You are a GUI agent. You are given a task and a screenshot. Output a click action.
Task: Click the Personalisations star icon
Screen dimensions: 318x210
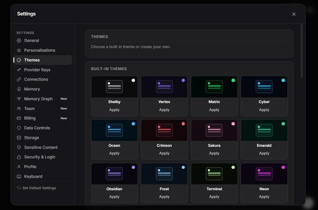[x=19, y=50]
